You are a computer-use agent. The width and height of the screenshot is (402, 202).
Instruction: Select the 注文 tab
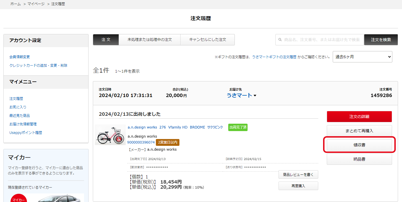coord(106,40)
